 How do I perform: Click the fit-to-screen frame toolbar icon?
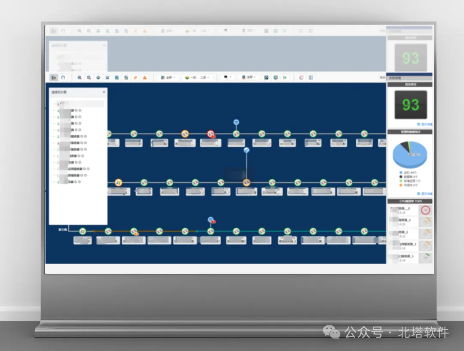(107, 77)
